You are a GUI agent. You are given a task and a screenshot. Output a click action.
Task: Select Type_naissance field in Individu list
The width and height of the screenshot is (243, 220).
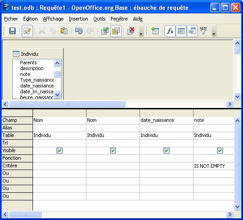coord(37,80)
